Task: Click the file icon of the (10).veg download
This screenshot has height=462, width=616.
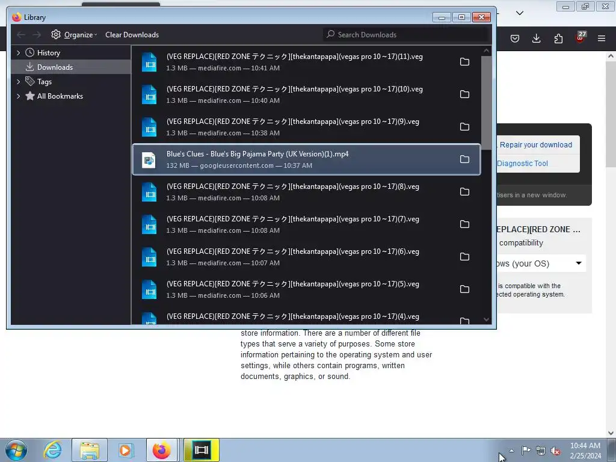Action: [149, 94]
